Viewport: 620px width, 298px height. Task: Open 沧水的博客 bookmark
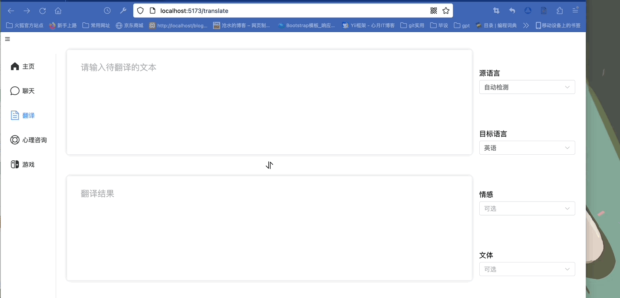point(242,25)
